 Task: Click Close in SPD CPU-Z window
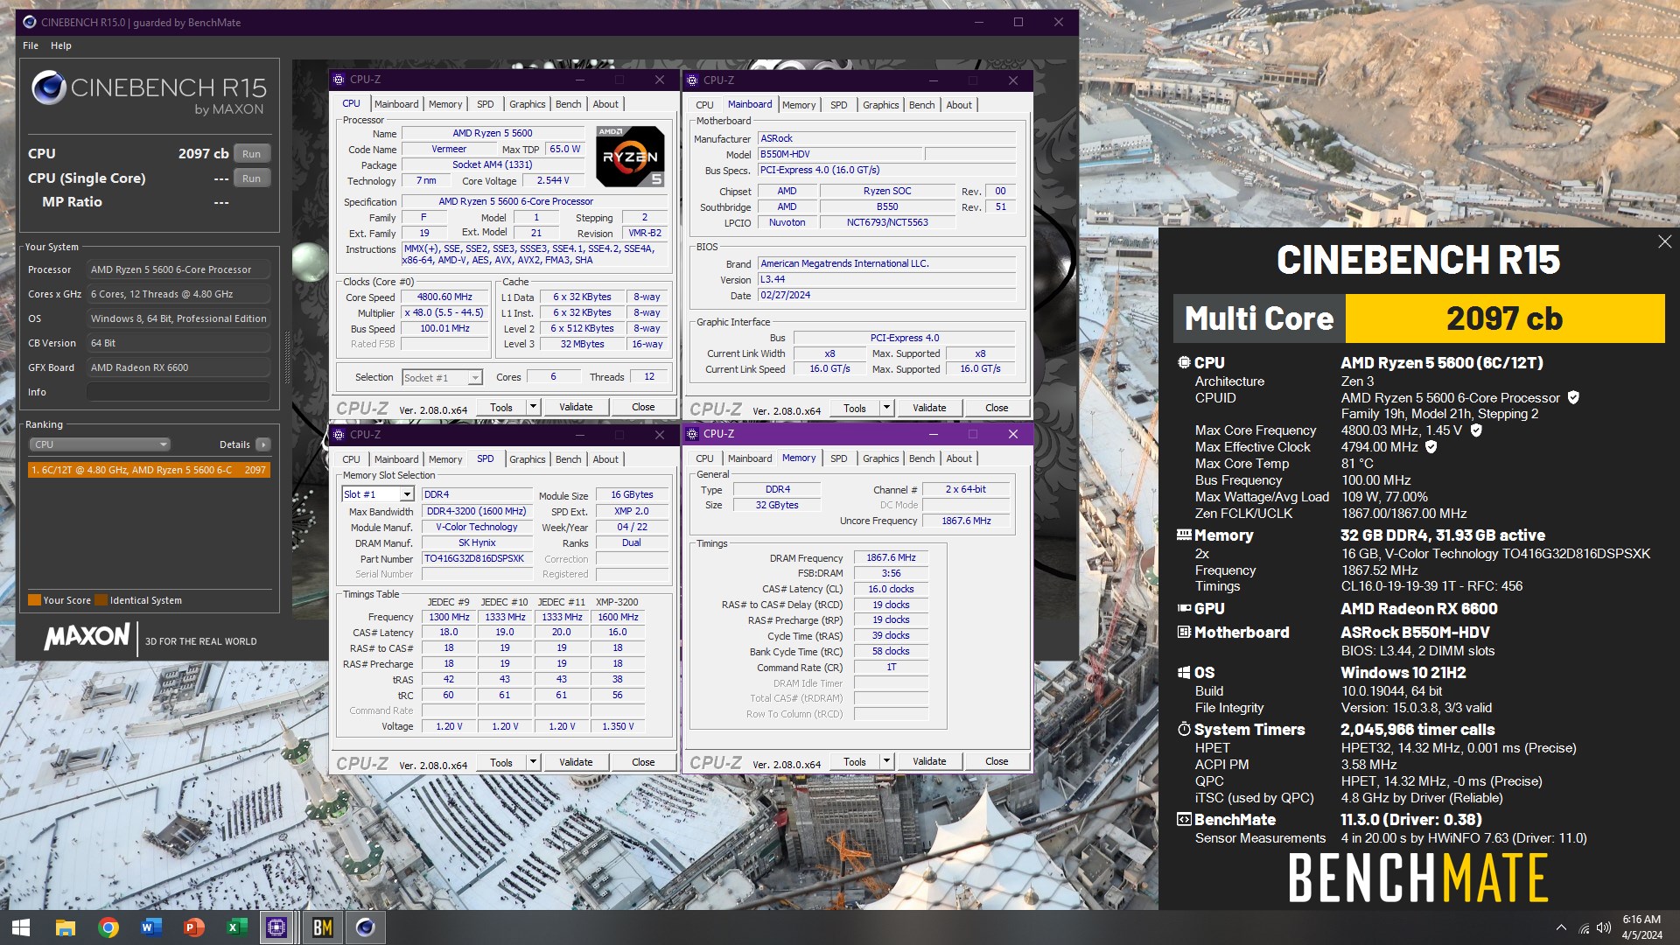pos(643,762)
